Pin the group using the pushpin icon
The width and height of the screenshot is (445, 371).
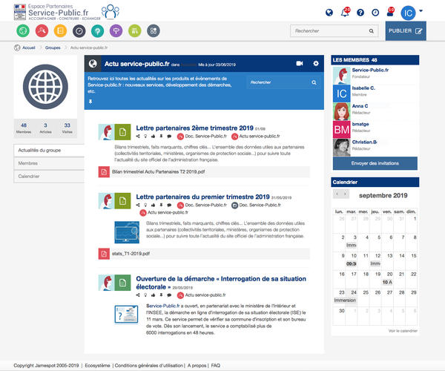coord(90,100)
